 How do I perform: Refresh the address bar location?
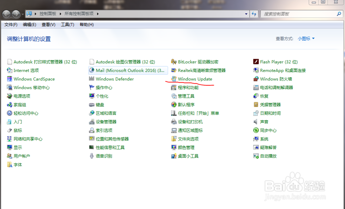[254, 14]
